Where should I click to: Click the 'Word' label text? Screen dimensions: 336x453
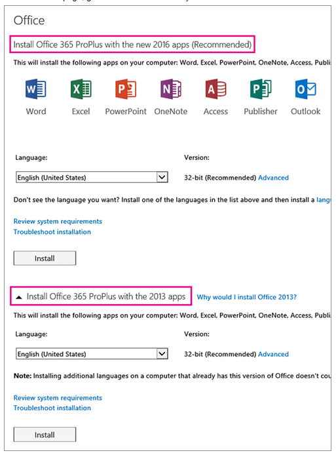click(x=36, y=111)
